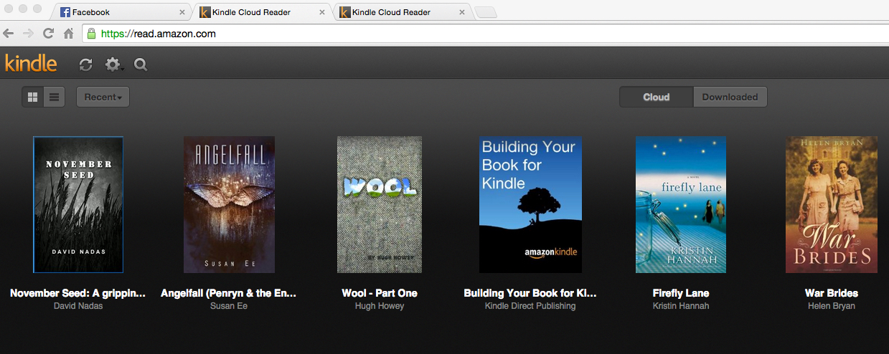Close the Facebook browser tab

point(182,12)
